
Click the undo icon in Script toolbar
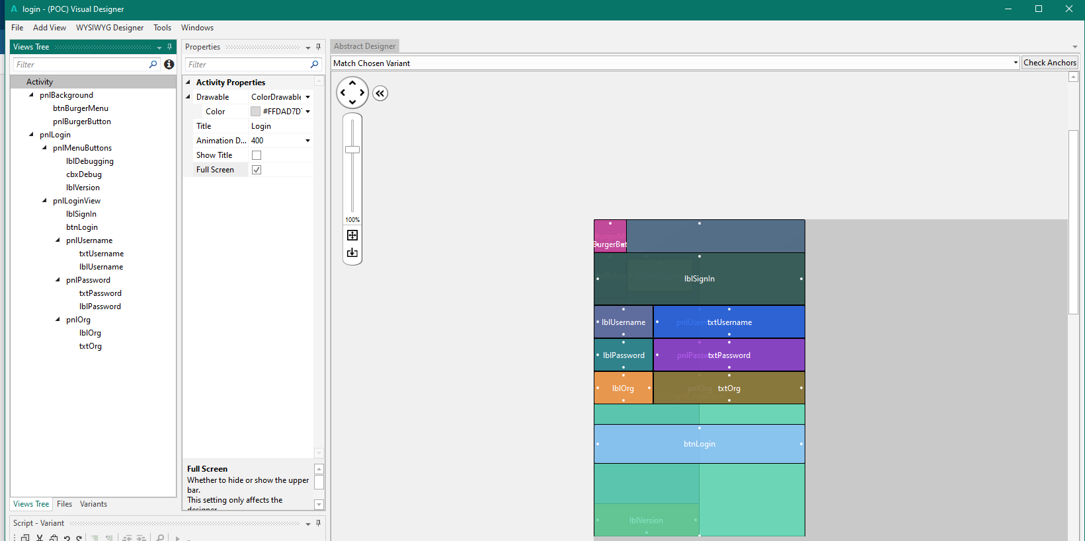point(67,538)
